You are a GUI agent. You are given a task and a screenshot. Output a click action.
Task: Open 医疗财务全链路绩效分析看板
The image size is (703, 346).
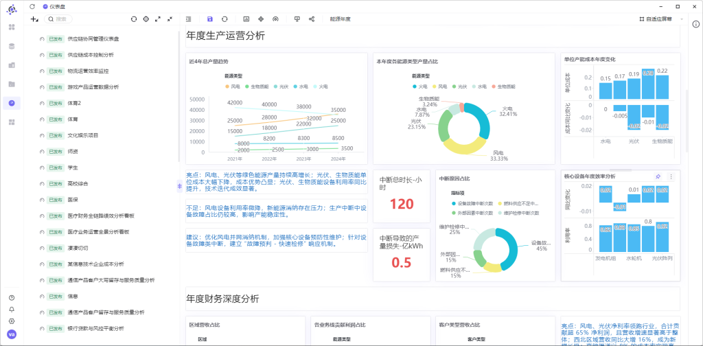pyautogui.click(x=101, y=216)
